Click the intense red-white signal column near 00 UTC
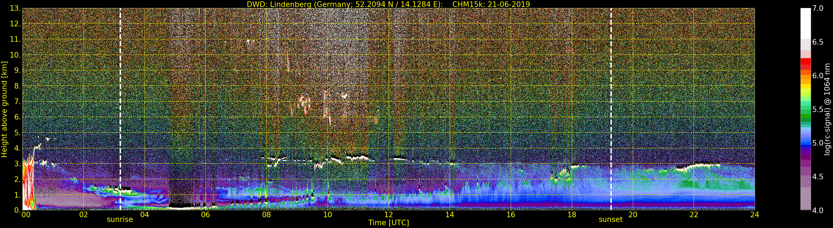Image resolution: width=833 pixels, height=228 pixels. click(x=29, y=184)
